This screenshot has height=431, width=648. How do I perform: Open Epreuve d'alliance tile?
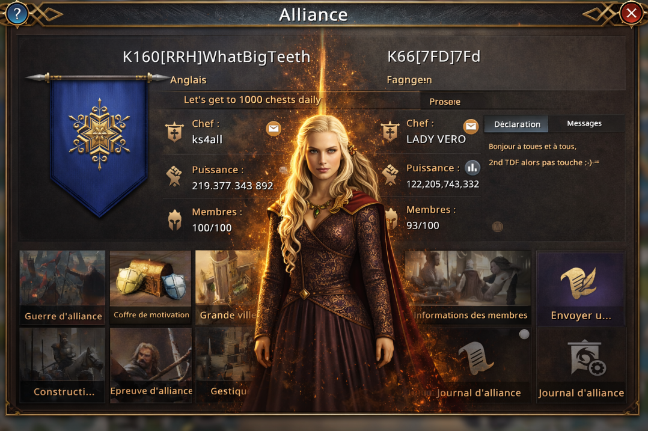tap(150, 365)
